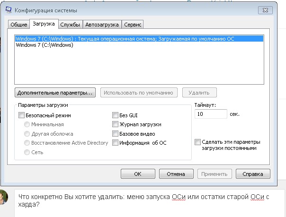Select Восстановление Active Directory option
Image resolution: width=286 pixels, height=217 pixels.
point(27,143)
